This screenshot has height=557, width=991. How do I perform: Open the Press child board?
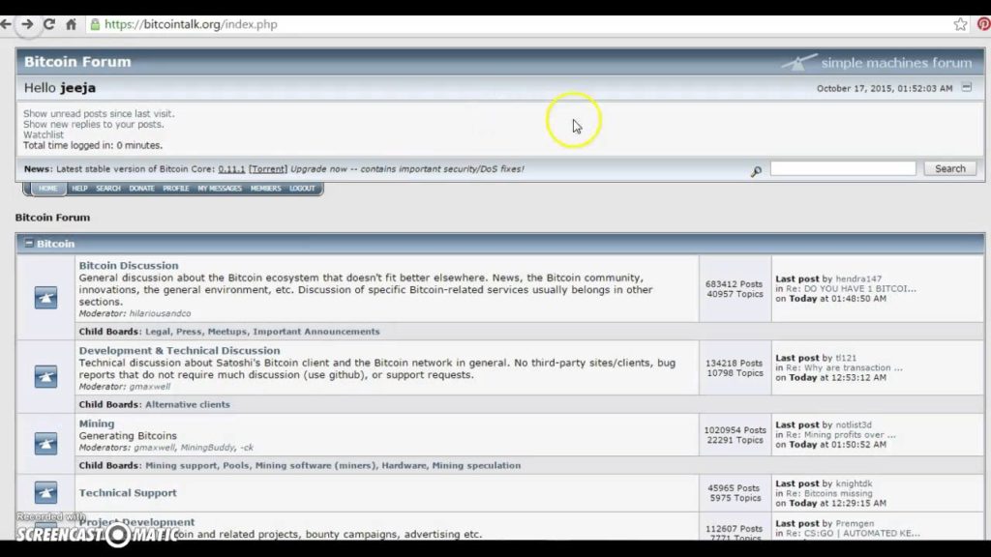point(189,332)
